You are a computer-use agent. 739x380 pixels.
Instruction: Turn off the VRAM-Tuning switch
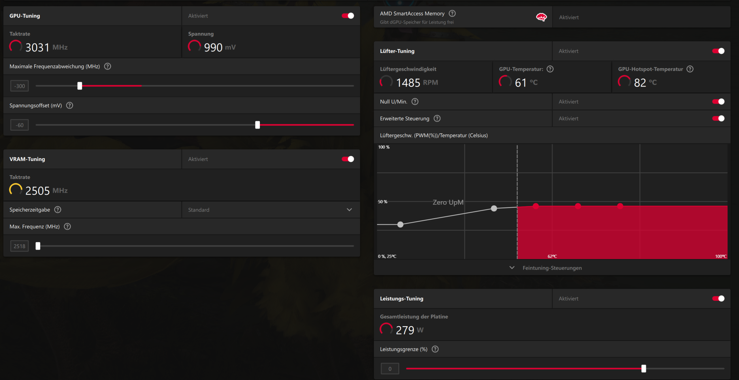pyautogui.click(x=348, y=159)
